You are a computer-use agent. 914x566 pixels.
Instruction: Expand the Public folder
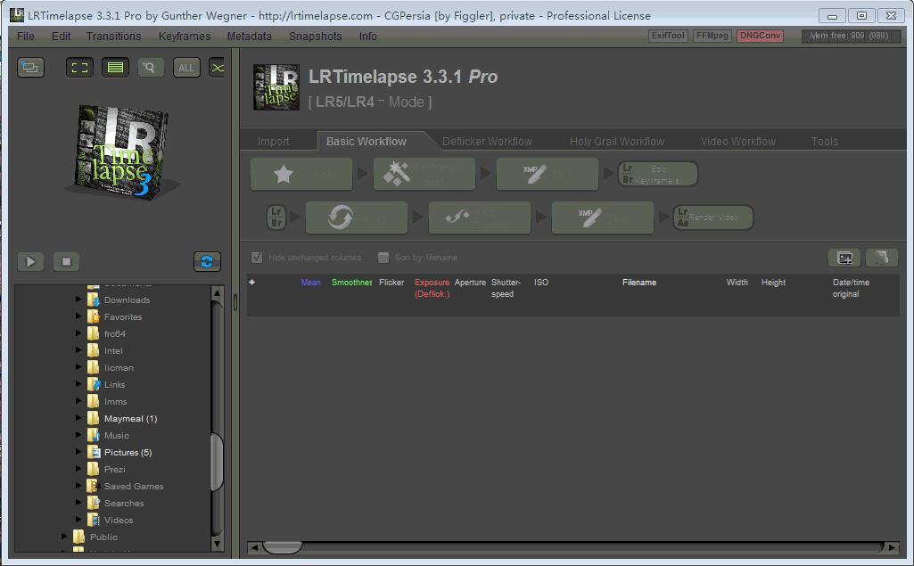click(64, 536)
